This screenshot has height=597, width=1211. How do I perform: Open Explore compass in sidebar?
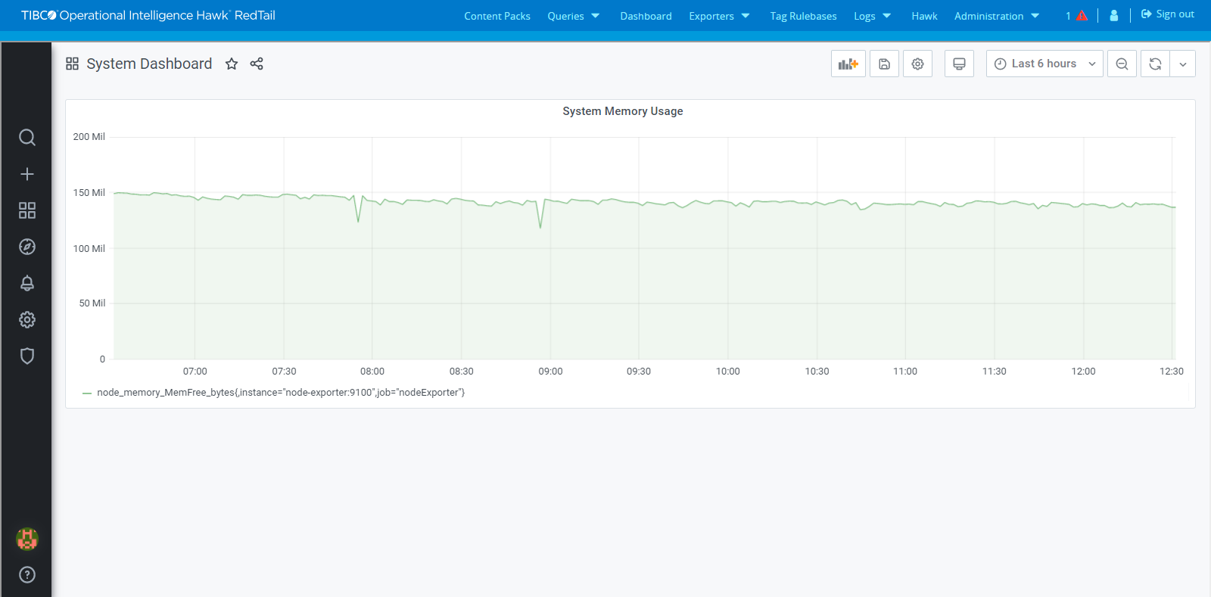(x=27, y=247)
